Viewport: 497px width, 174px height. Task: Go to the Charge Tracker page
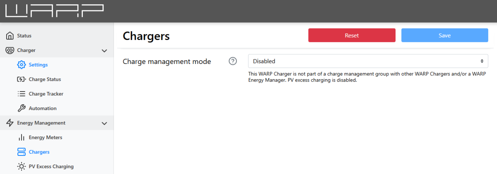pyautogui.click(x=46, y=94)
